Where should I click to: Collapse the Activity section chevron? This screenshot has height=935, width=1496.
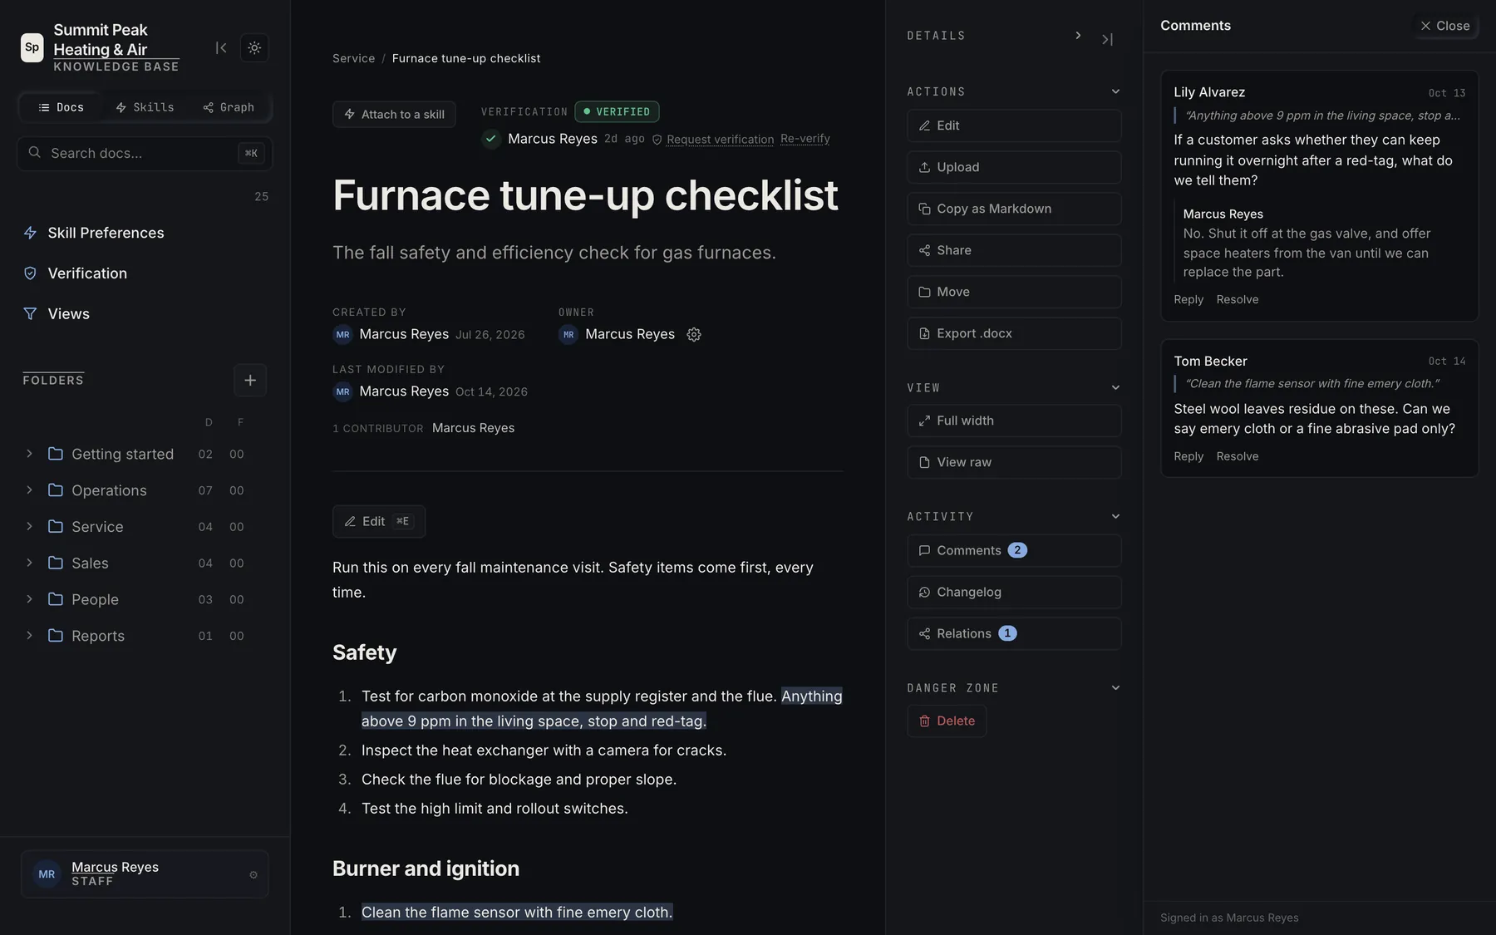point(1115,516)
